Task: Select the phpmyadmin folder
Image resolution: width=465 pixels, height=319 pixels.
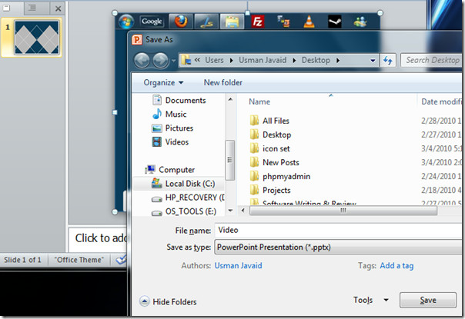Action: 280,177
